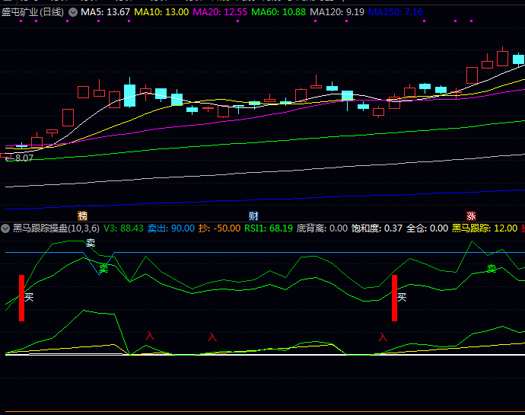This screenshot has width=525, height=415.
Task: Click the blue 财 event icon
Action: point(253,215)
